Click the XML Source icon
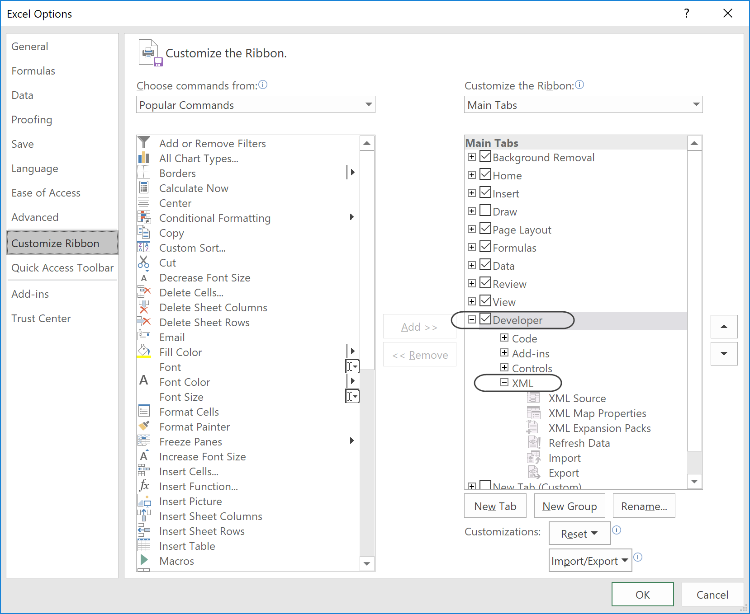750x614 pixels. (533, 398)
